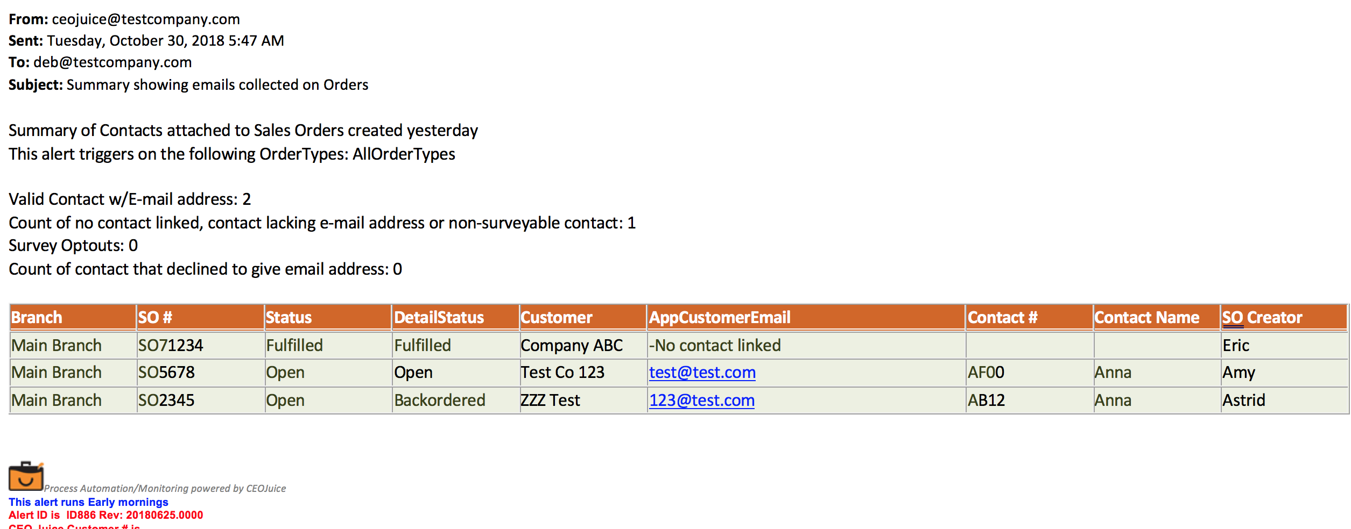The height and width of the screenshot is (529, 1351).
Task: Click the AppCustomerEmail column header
Action: coord(806,317)
